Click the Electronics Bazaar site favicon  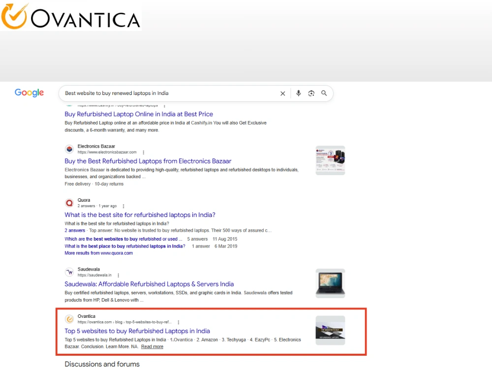point(69,149)
